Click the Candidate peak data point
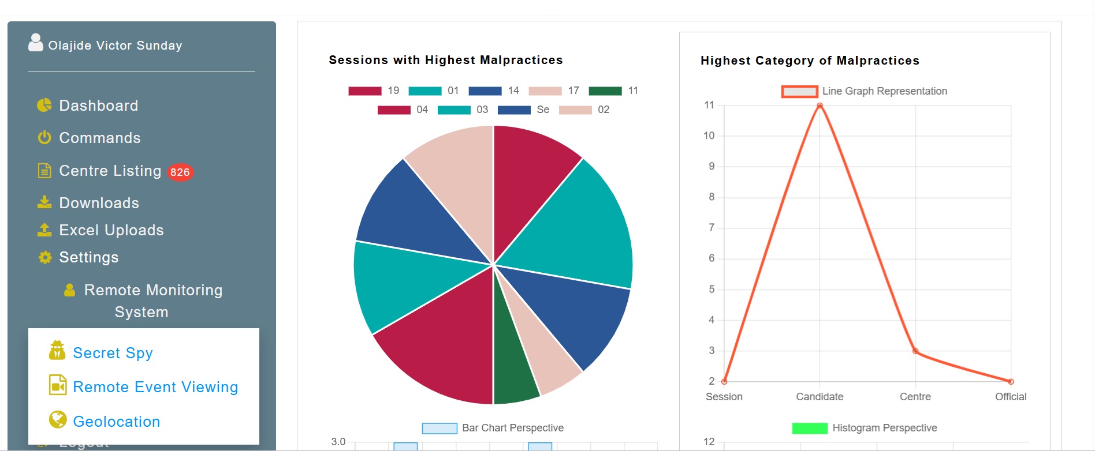This screenshot has width=1095, height=451. (x=820, y=106)
